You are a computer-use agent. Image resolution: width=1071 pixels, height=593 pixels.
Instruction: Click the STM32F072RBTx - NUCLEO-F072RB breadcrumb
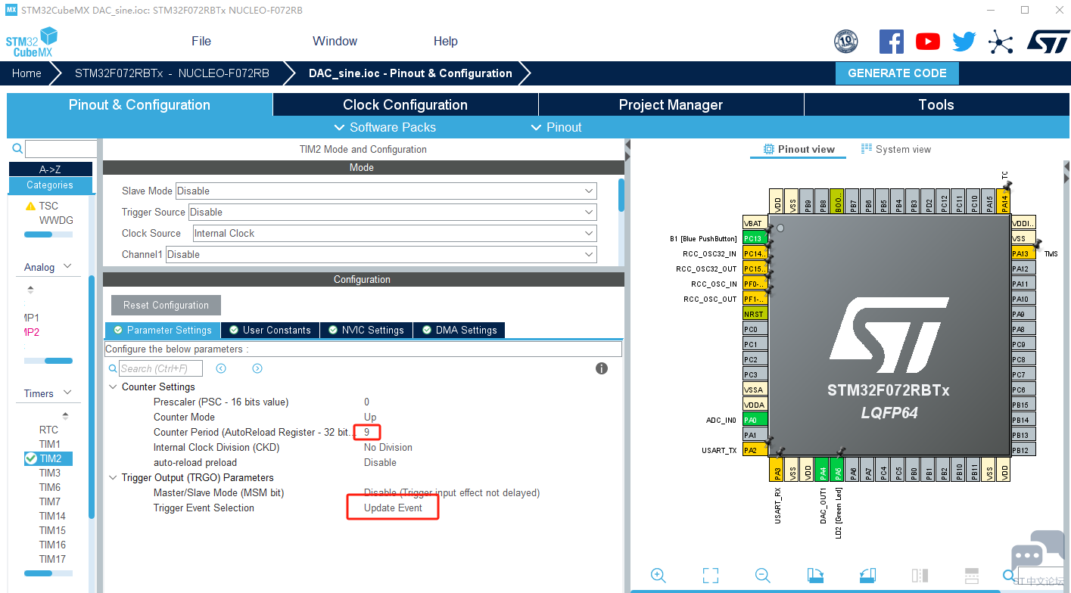click(172, 73)
